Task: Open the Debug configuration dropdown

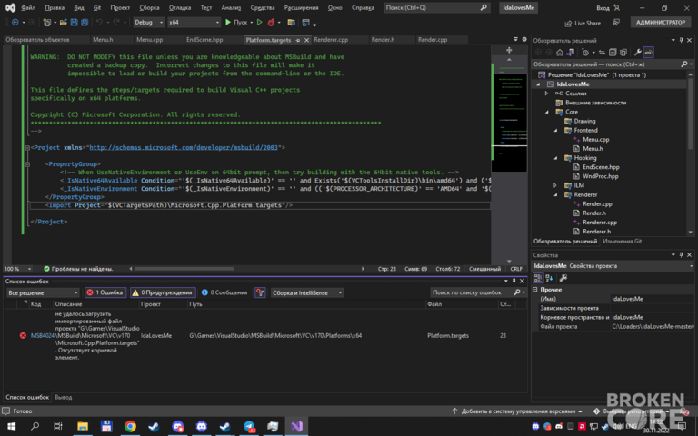Action: [x=149, y=22]
